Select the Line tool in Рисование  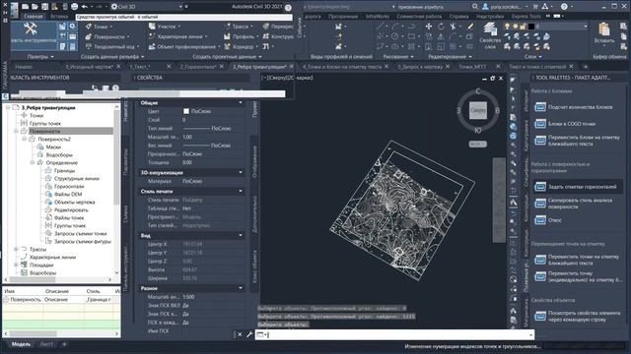[380, 27]
